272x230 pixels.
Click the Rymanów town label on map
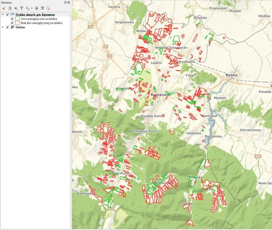coord(160,94)
